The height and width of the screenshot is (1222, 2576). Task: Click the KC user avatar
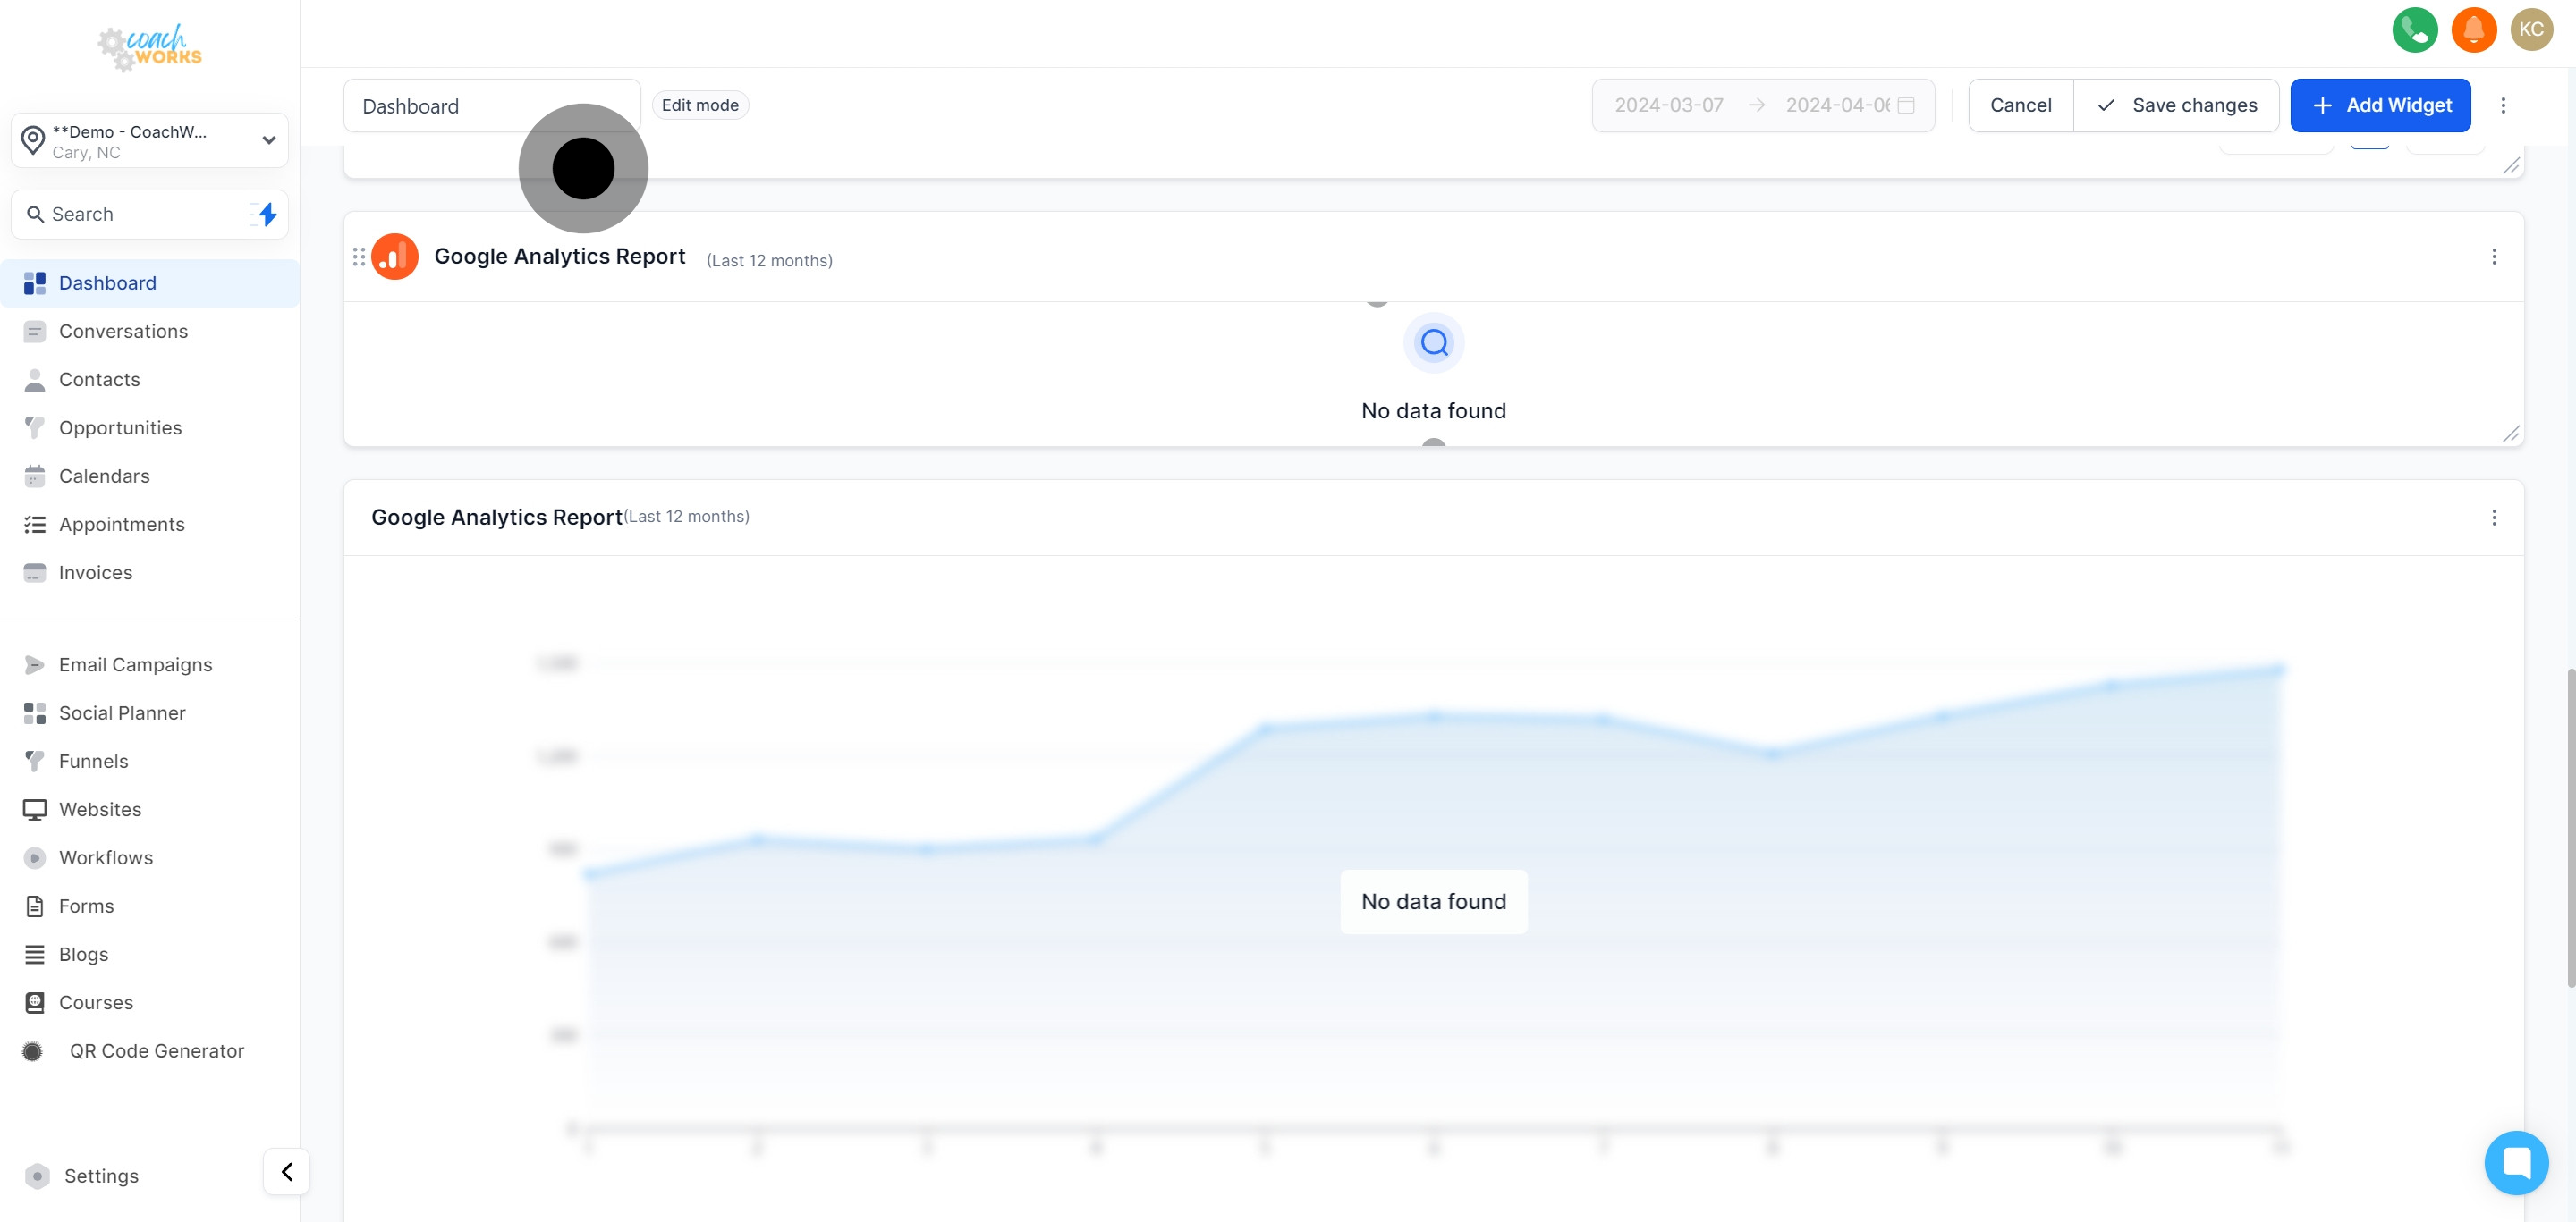click(x=2531, y=29)
